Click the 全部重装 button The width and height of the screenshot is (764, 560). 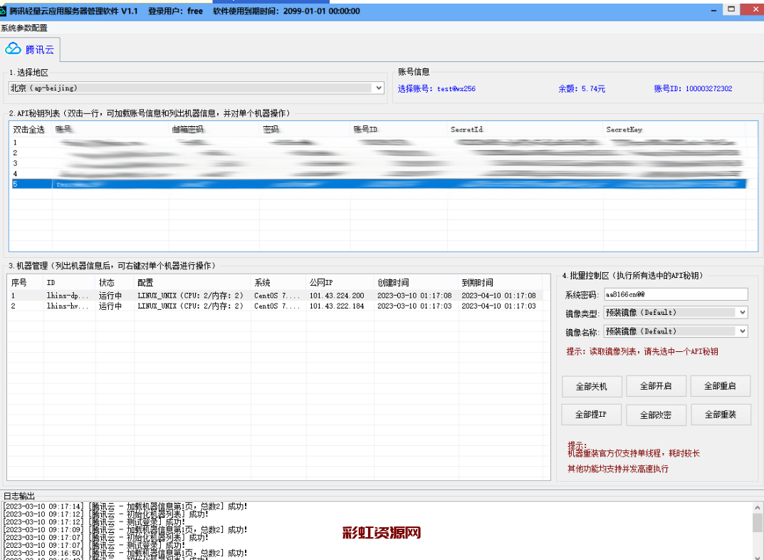pos(720,415)
